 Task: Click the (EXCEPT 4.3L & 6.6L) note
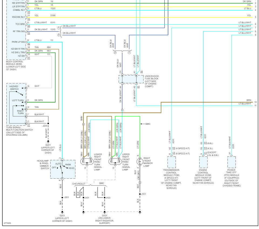[x=213, y=154]
